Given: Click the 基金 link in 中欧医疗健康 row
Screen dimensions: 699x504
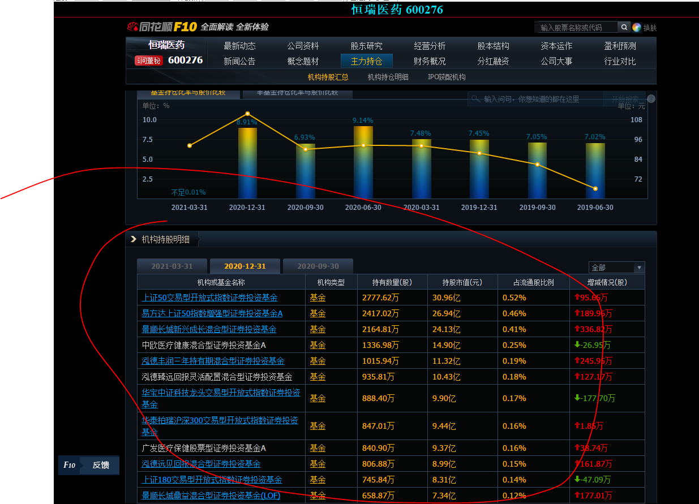Looking at the screenshot, I should (x=318, y=345).
